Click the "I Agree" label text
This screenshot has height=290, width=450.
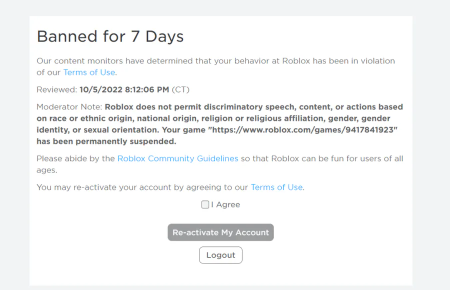point(225,204)
